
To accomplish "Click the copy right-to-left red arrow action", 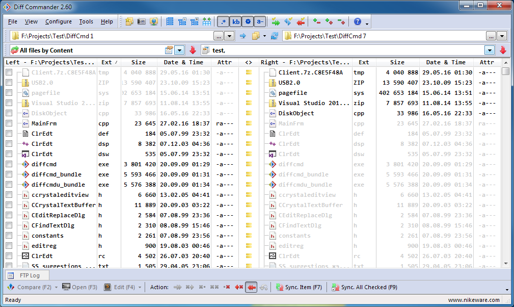I will coord(251,288).
